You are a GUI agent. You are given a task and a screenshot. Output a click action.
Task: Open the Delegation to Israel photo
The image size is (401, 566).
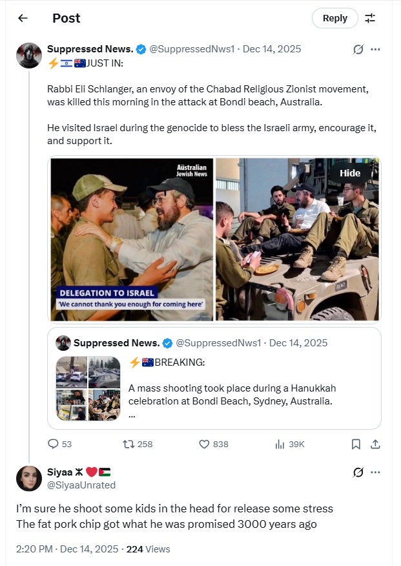tap(132, 239)
